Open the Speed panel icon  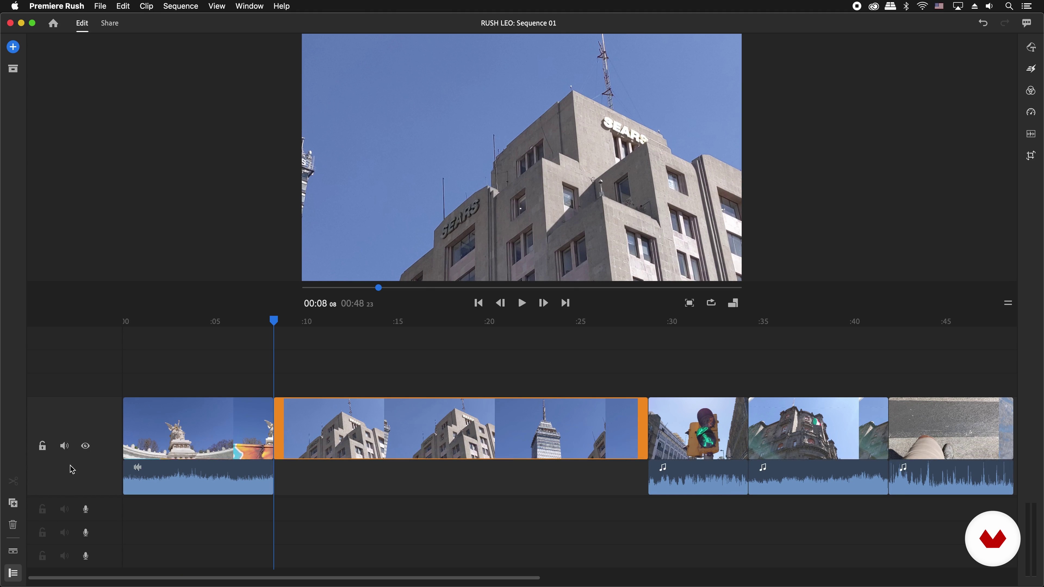(1031, 112)
